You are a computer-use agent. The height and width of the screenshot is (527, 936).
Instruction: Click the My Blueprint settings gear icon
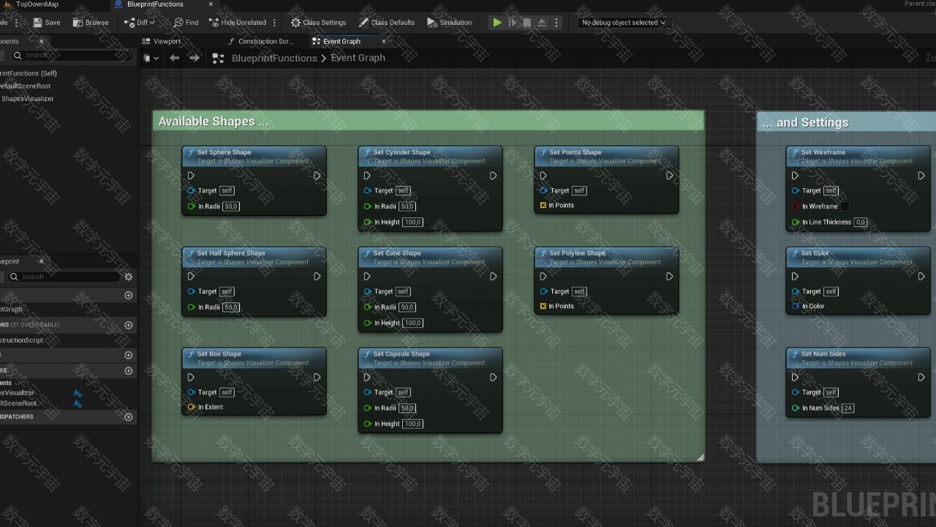point(129,277)
